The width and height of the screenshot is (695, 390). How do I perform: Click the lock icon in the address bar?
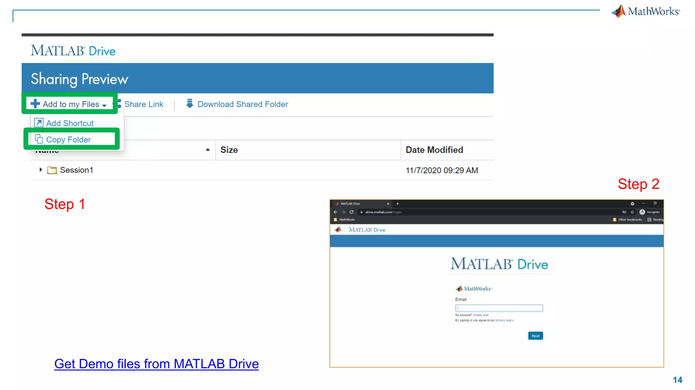pos(362,212)
